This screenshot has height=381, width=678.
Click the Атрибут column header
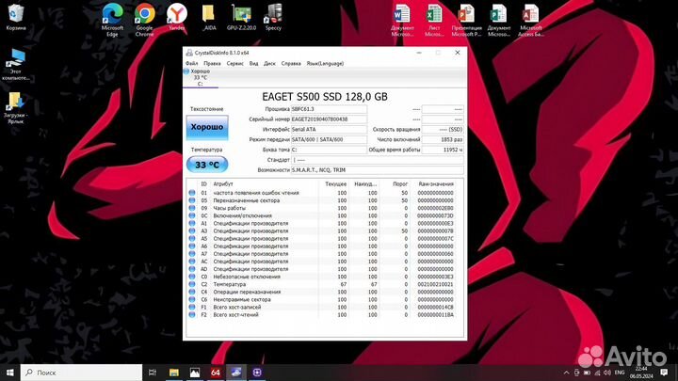(x=223, y=184)
